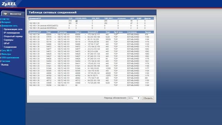
Task: Click external IP 173.194.32.177
Action: 94,35
